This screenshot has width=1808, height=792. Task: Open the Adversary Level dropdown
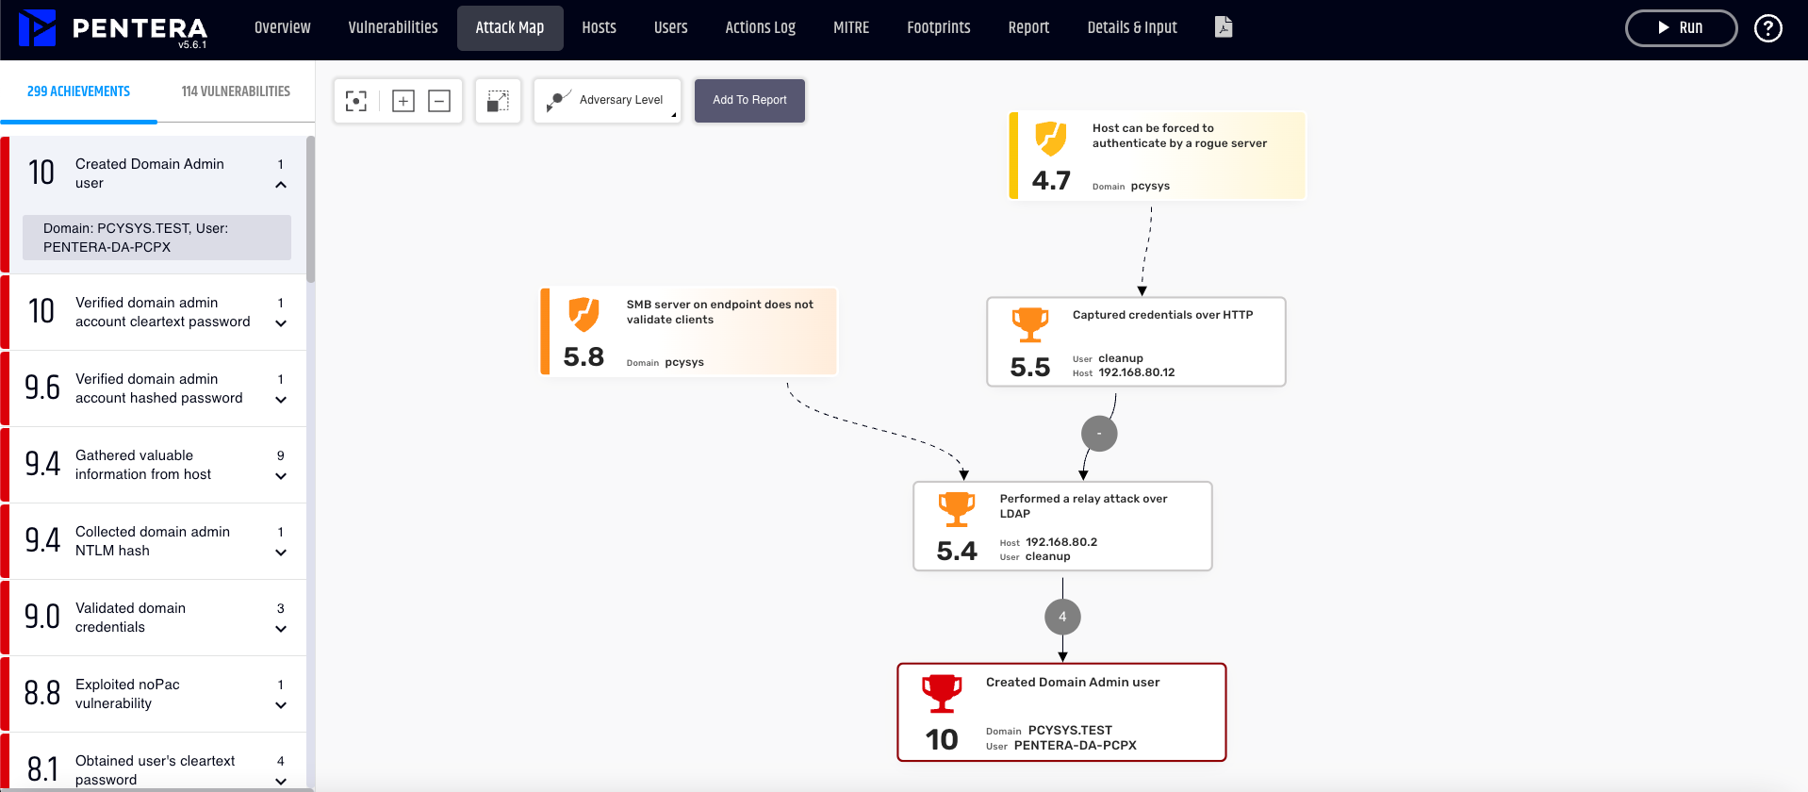click(608, 101)
